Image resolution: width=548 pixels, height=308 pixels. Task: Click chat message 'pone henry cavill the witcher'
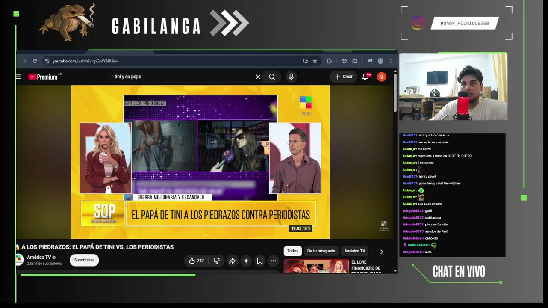click(x=439, y=184)
